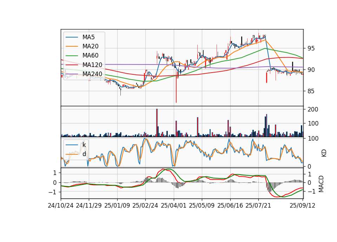The height and width of the screenshot is (242, 337).
Task: Click the green MA60 legend line sample
Action: click(72, 56)
